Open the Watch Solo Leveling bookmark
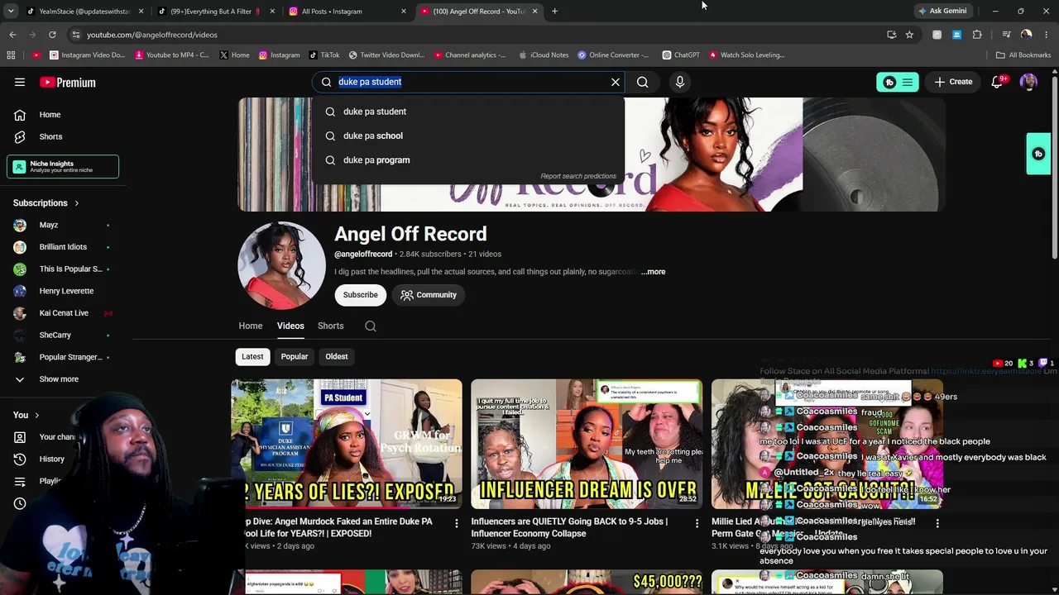Image resolution: width=1059 pixels, height=595 pixels. click(x=746, y=55)
